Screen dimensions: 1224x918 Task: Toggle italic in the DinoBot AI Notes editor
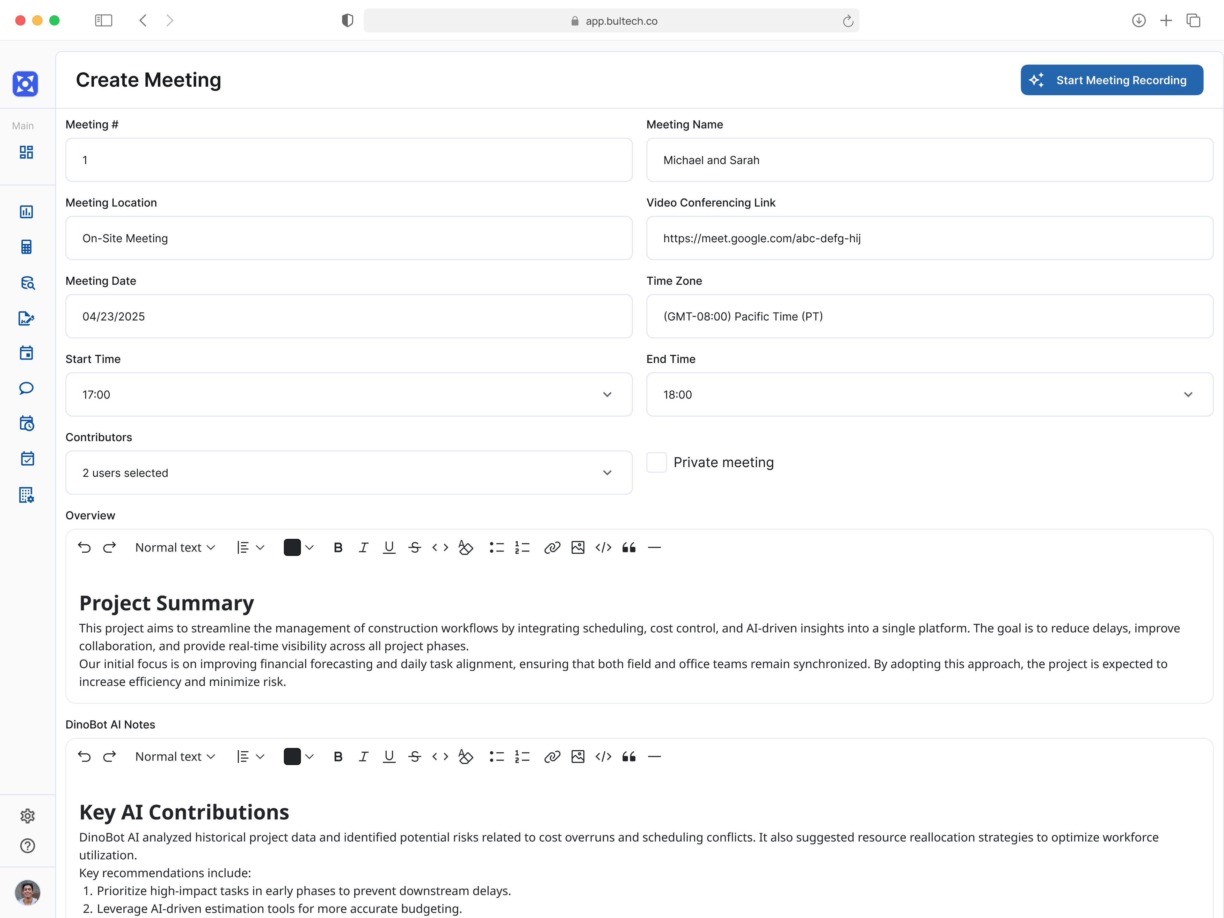tap(364, 756)
